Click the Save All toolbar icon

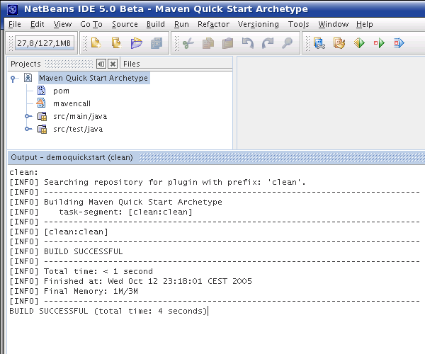(156, 43)
